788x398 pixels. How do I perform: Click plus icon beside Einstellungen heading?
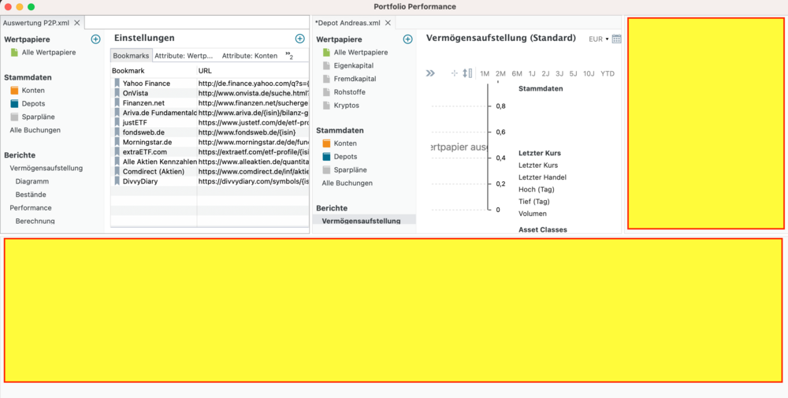(x=300, y=39)
